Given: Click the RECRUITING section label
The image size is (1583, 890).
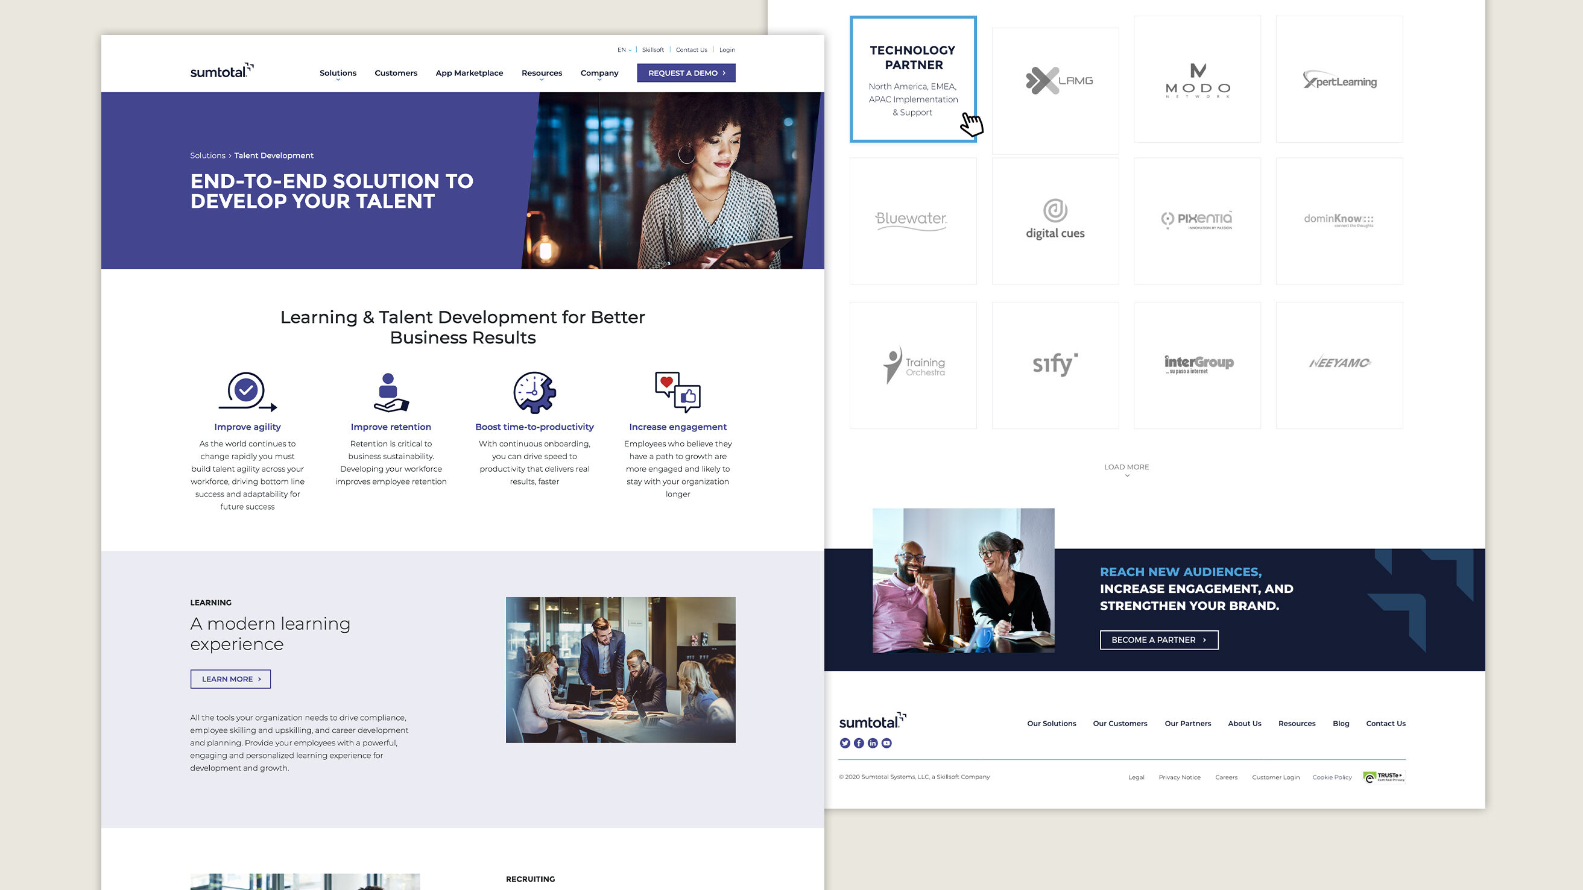Looking at the screenshot, I should coord(530,879).
